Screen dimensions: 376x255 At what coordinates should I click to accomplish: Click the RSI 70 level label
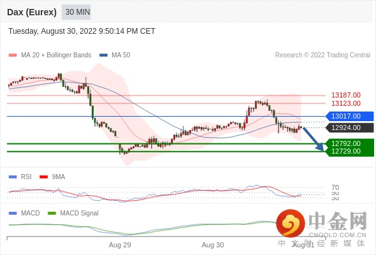click(335, 187)
